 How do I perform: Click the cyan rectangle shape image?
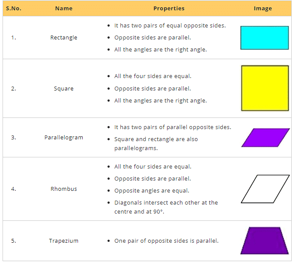264,38
